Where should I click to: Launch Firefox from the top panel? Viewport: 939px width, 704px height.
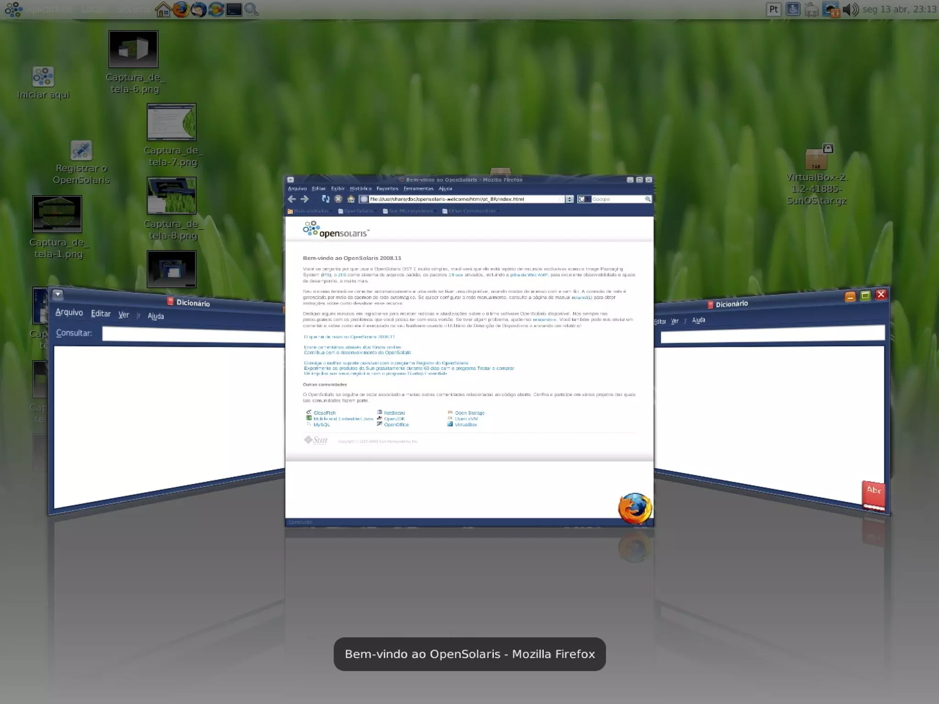pos(181,9)
